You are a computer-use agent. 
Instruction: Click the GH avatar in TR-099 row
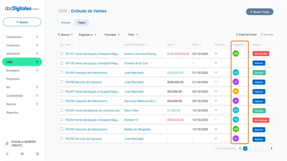(236, 73)
